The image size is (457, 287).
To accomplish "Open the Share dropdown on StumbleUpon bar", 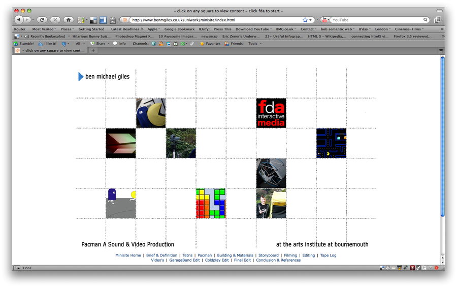I will tap(100, 44).
